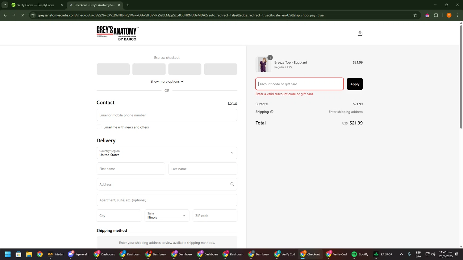This screenshot has width=463, height=260.
Task: Open the taskbar clock showing 11:48 p.m.
Action: click(445, 254)
